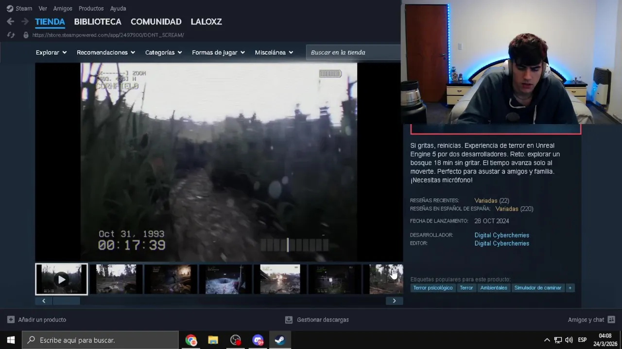
Task: Select the second screenshot thumbnail
Action: [116, 279]
